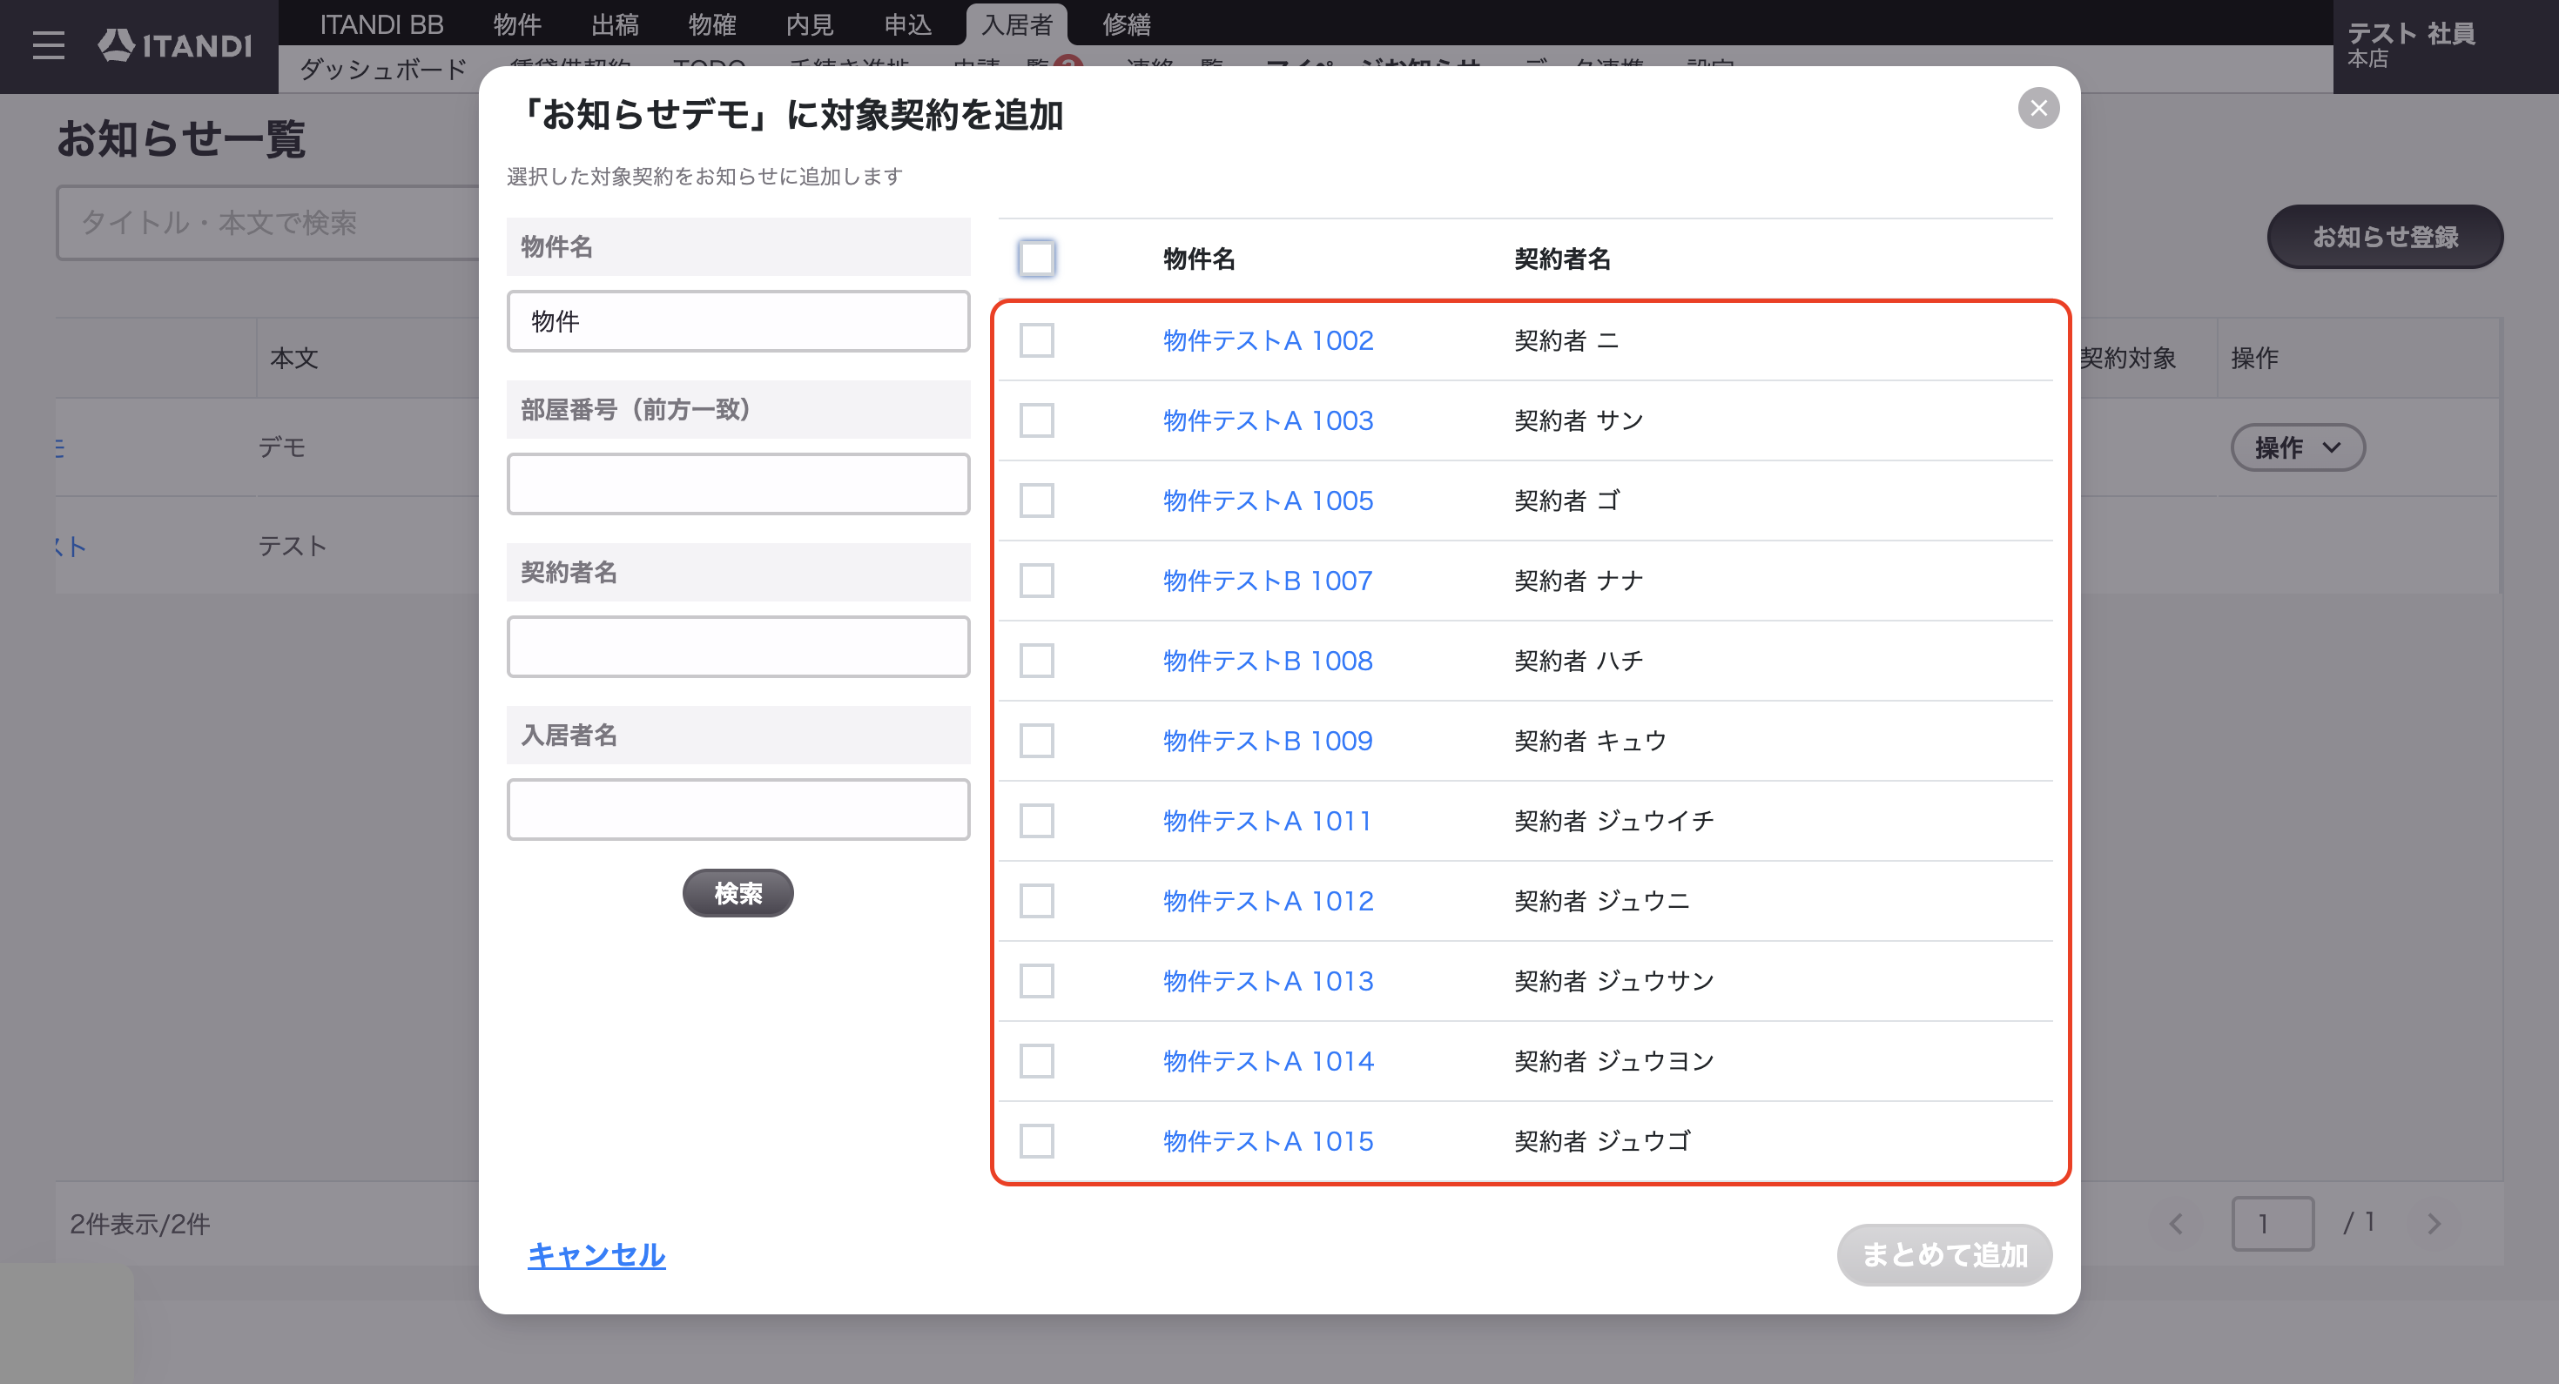Click the 契約者 キュウ cell
The width and height of the screenshot is (2559, 1384).
pos(1591,741)
